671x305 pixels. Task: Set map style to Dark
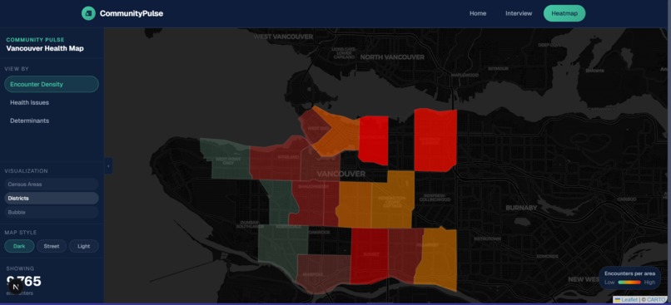click(x=19, y=246)
